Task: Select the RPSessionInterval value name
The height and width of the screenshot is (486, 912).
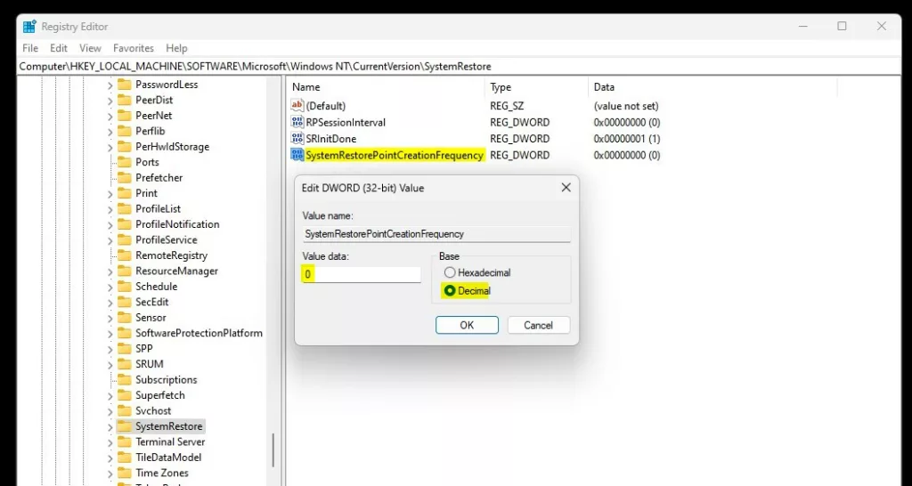Action: (346, 122)
